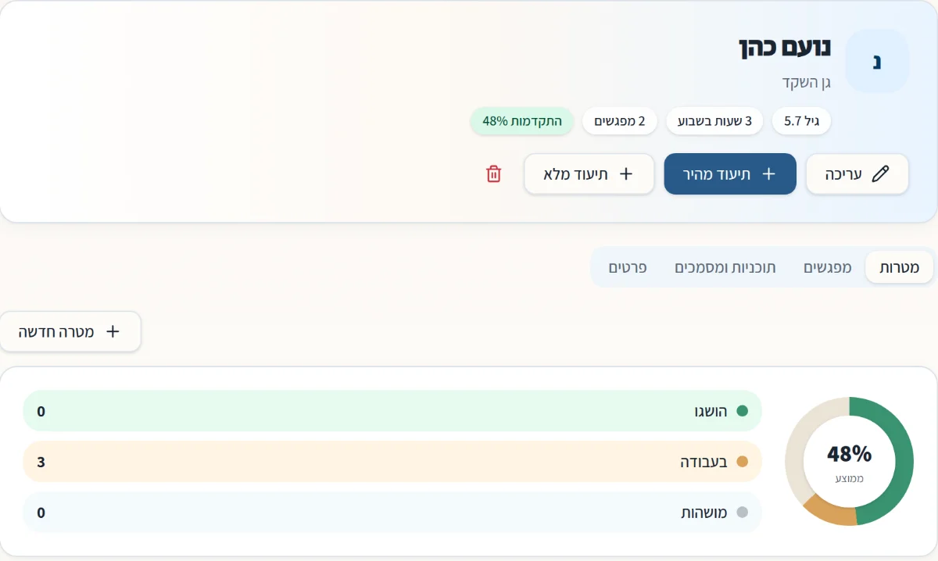
Task: Select the הושגו status row
Action: [392, 411]
